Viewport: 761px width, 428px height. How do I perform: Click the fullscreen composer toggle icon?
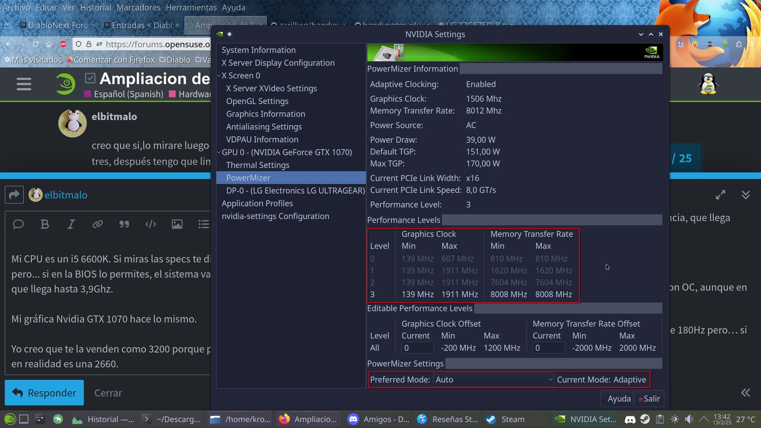coord(720,195)
